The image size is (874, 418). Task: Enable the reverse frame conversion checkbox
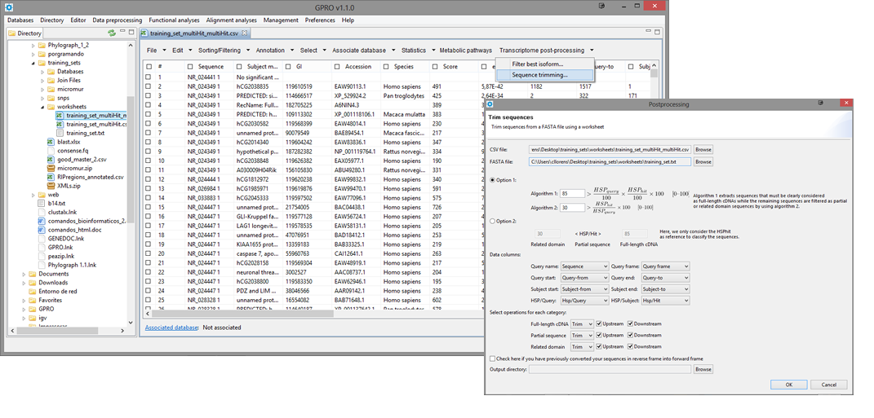(x=492, y=358)
